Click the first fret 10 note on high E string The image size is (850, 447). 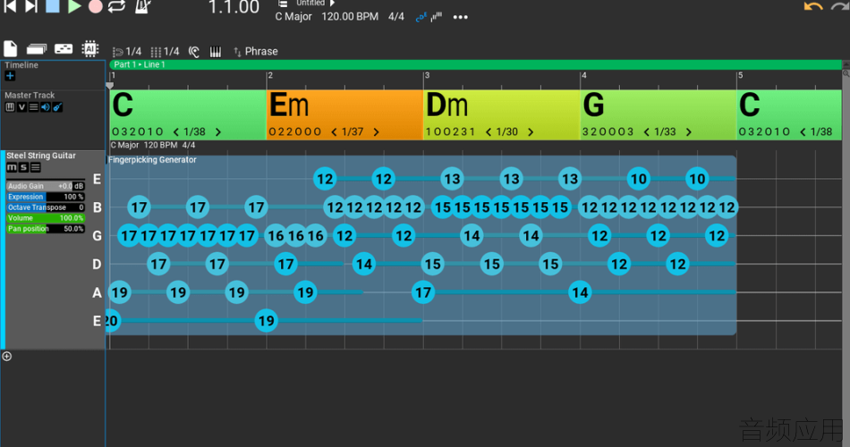(x=639, y=179)
